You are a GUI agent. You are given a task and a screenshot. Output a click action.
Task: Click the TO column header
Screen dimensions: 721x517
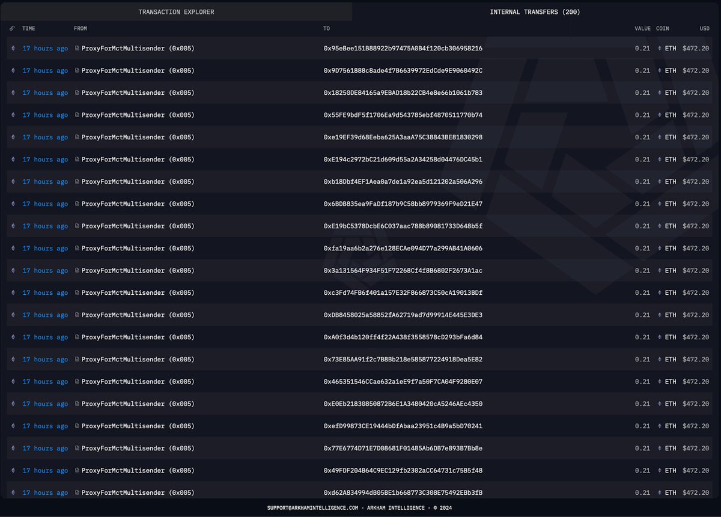(327, 29)
